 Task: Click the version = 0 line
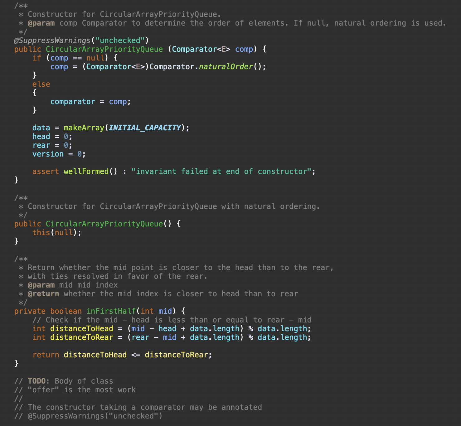pyautogui.click(x=58, y=154)
